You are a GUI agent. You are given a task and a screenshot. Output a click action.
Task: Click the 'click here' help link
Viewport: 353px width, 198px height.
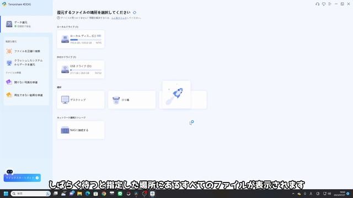coord(119,18)
